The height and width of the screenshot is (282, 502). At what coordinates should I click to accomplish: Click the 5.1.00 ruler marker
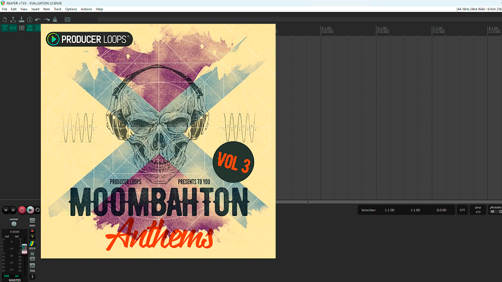(326, 28)
